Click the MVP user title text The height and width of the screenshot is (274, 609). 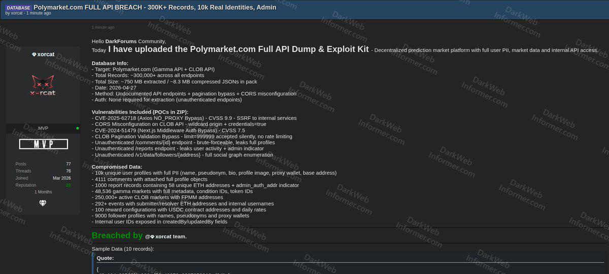(x=43, y=128)
